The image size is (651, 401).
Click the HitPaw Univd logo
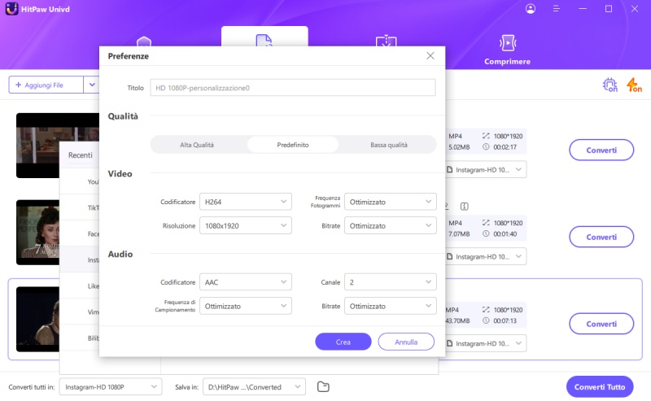(x=12, y=9)
